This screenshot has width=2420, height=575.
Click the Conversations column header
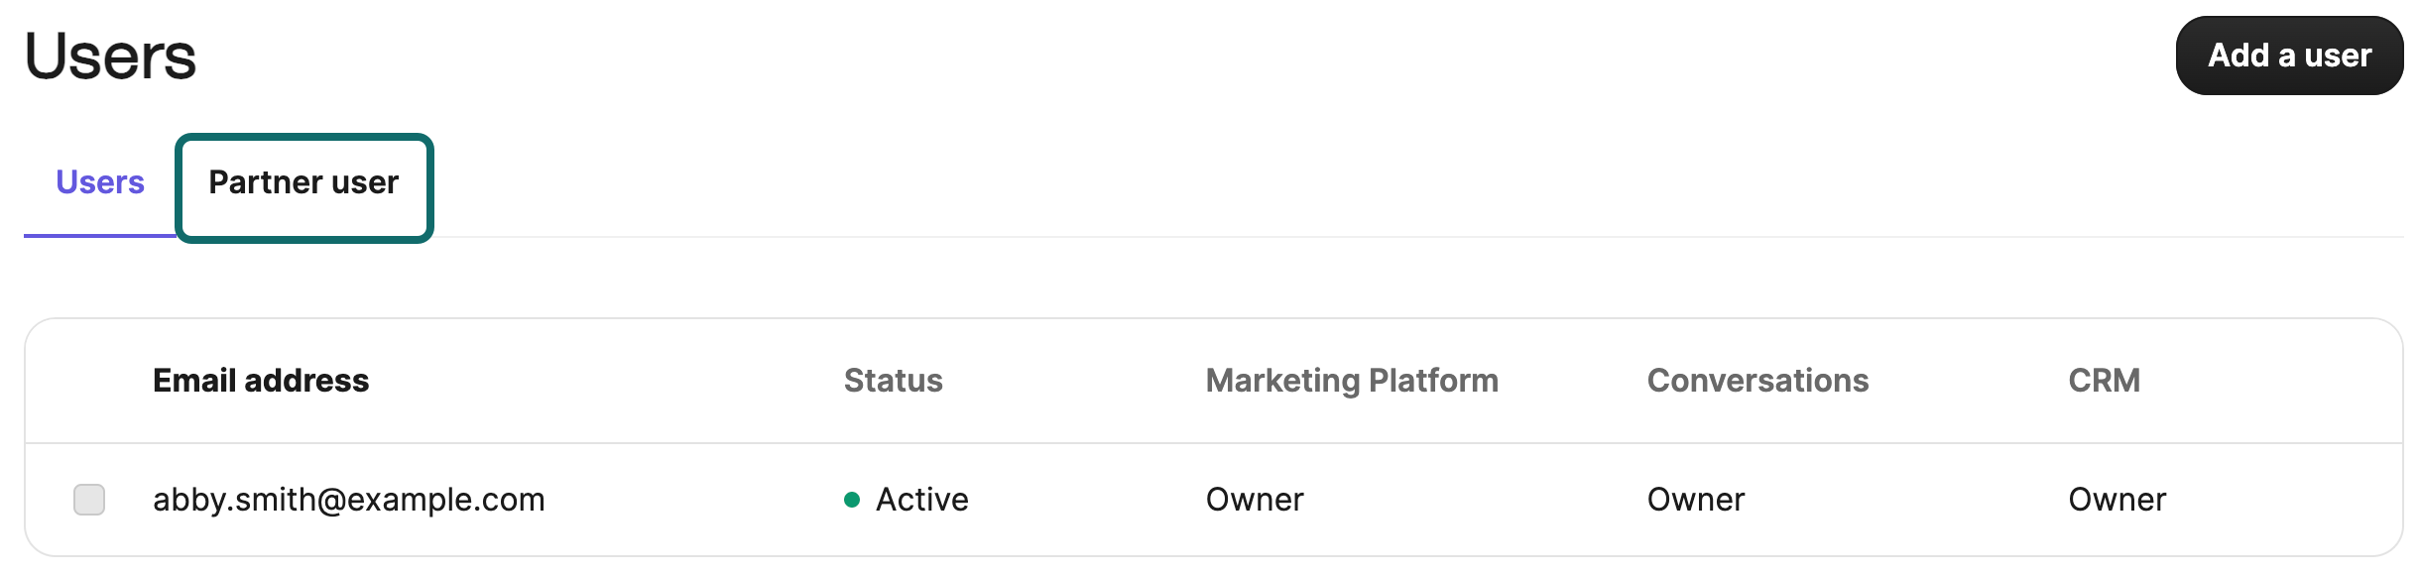[x=1757, y=381]
